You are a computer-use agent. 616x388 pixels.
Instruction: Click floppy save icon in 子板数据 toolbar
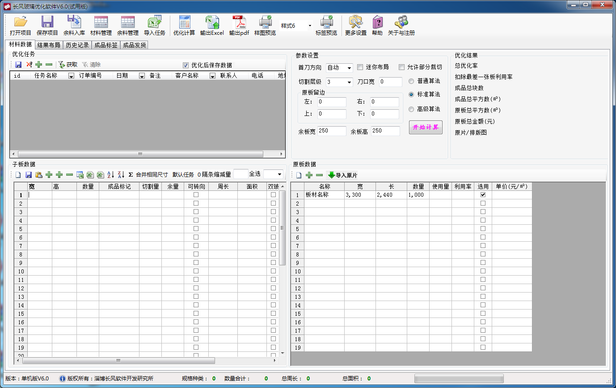pos(29,175)
